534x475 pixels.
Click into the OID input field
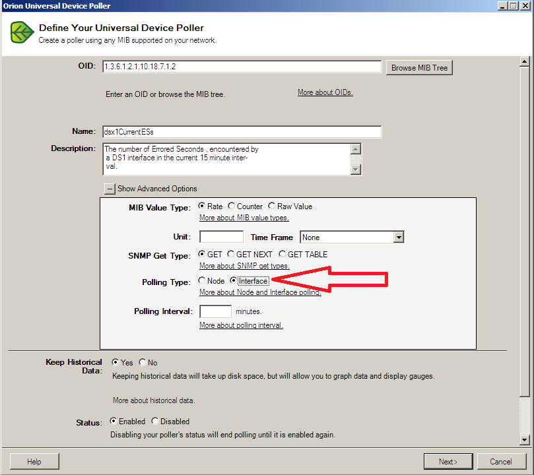(242, 67)
